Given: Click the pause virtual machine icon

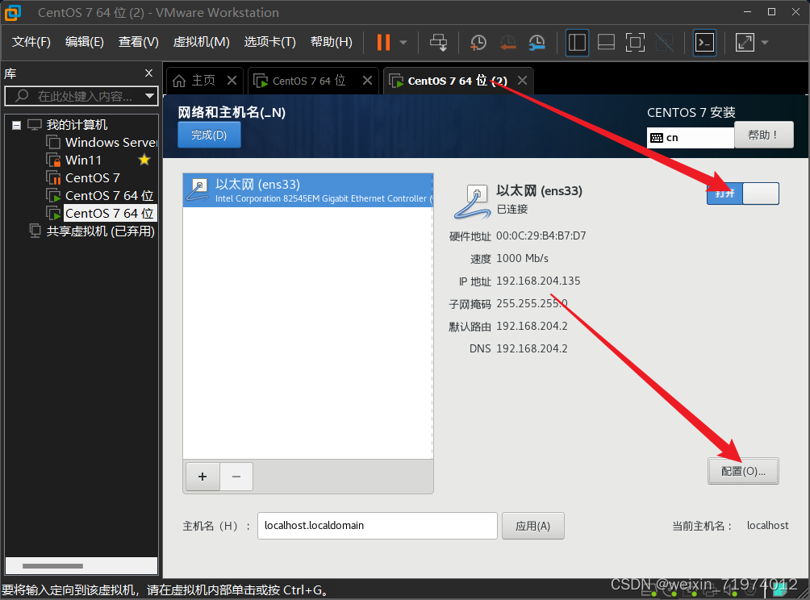Looking at the screenshot, I should pyautogui.click(x=383, y=43).
